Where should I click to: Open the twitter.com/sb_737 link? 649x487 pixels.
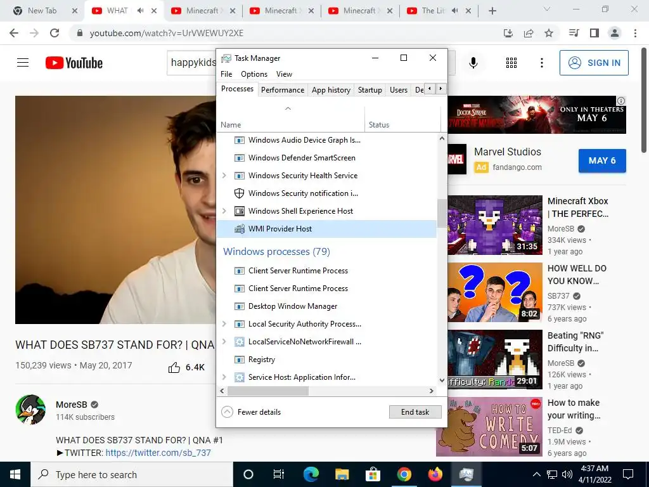(x=158, y=453)
